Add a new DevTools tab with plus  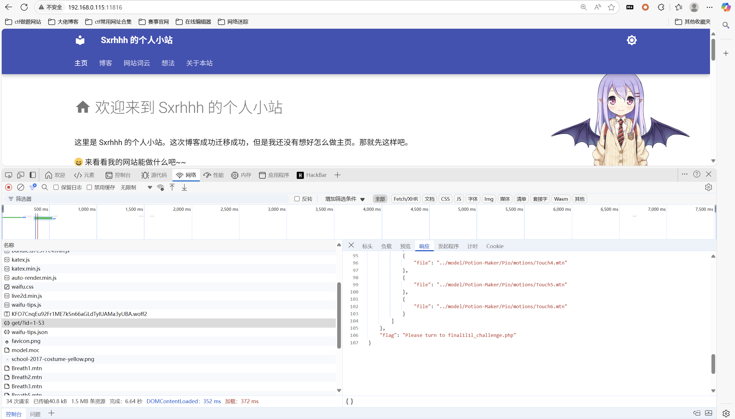pyautogui.click(x=337, y=175)
